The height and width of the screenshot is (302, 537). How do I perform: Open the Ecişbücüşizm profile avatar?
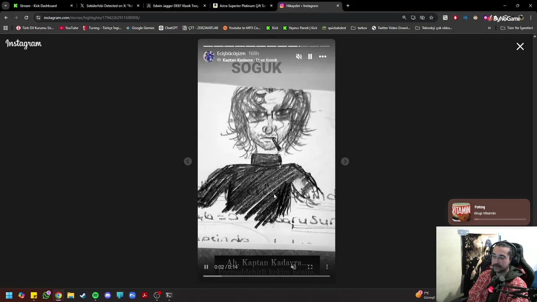pyautogui.click(x=209, y=56)
